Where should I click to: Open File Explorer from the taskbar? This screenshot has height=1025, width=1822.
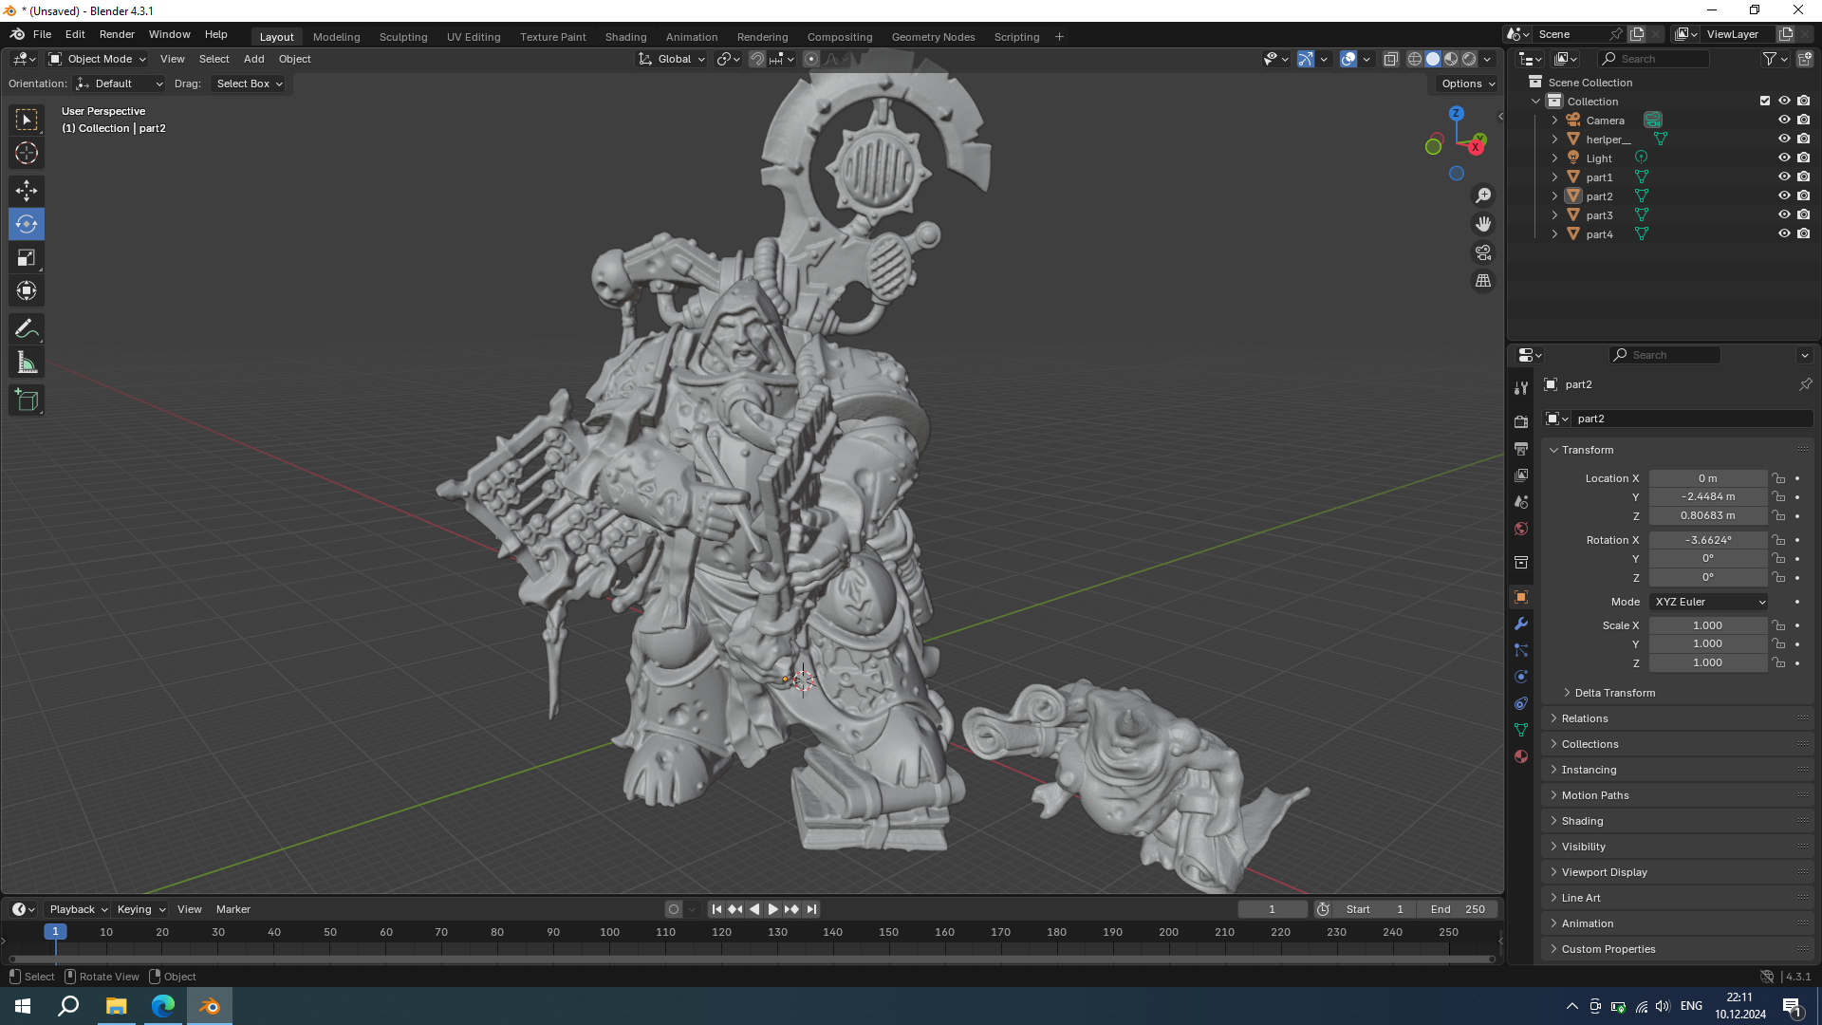pos(116,1006)
